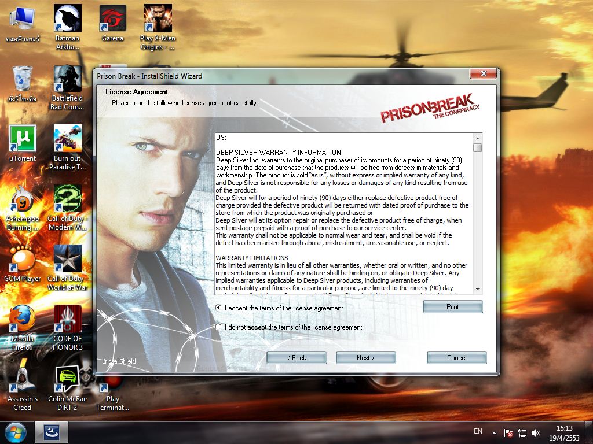Open Mozilla Firefox shortcut
The width and height of the screenshot is (593, 444).
(x=23, y=328)
